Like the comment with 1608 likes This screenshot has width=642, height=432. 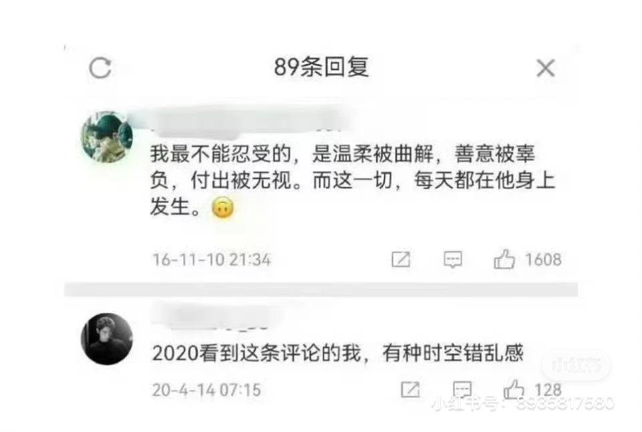(504, 259)
